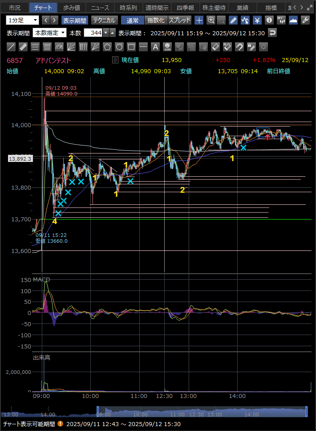316x431 pixels.
Task: Select the horizontal line tool
Action: (143, 47)
